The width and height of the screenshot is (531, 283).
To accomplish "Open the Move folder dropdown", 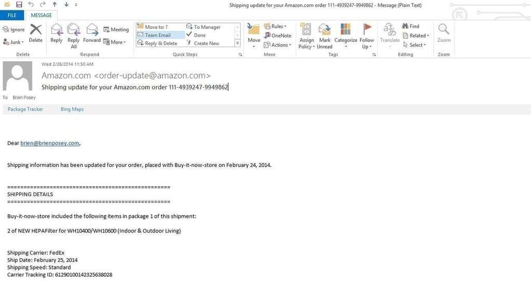I will [254, 36].
